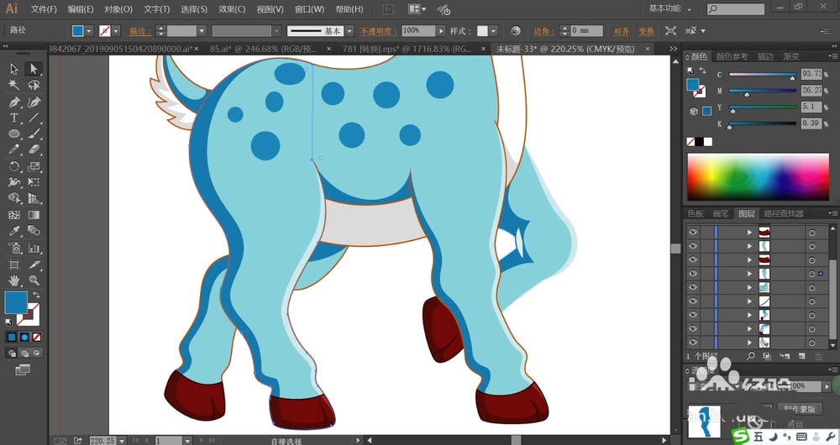Switch to the 85.ai document tab
Viewport: 840px width, 445px height.
click(x=263, y=49)
